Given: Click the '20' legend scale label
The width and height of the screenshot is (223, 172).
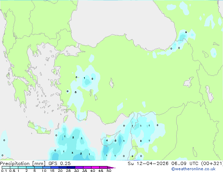Looking at the screenshot, I should (x=60, y=171).
